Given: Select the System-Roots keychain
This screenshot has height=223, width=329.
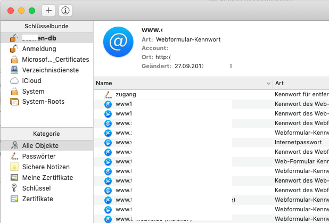Looking at the screenshot, I should coord(47,102).
